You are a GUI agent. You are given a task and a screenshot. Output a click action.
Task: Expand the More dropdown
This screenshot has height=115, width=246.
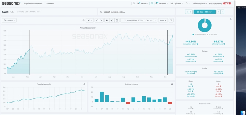point(163,20)
